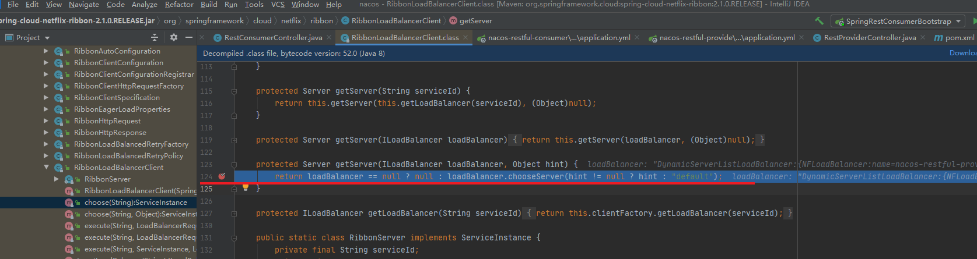Expand RibbonClientSpecification tree node
This screenshot has height=259, width=977.
coord(46,98)
